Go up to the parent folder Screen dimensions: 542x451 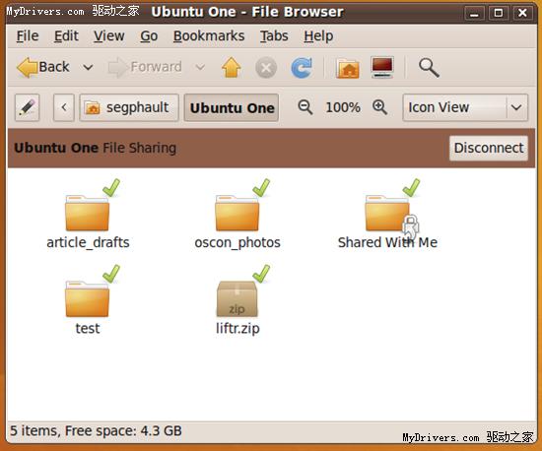click(232, 67)
